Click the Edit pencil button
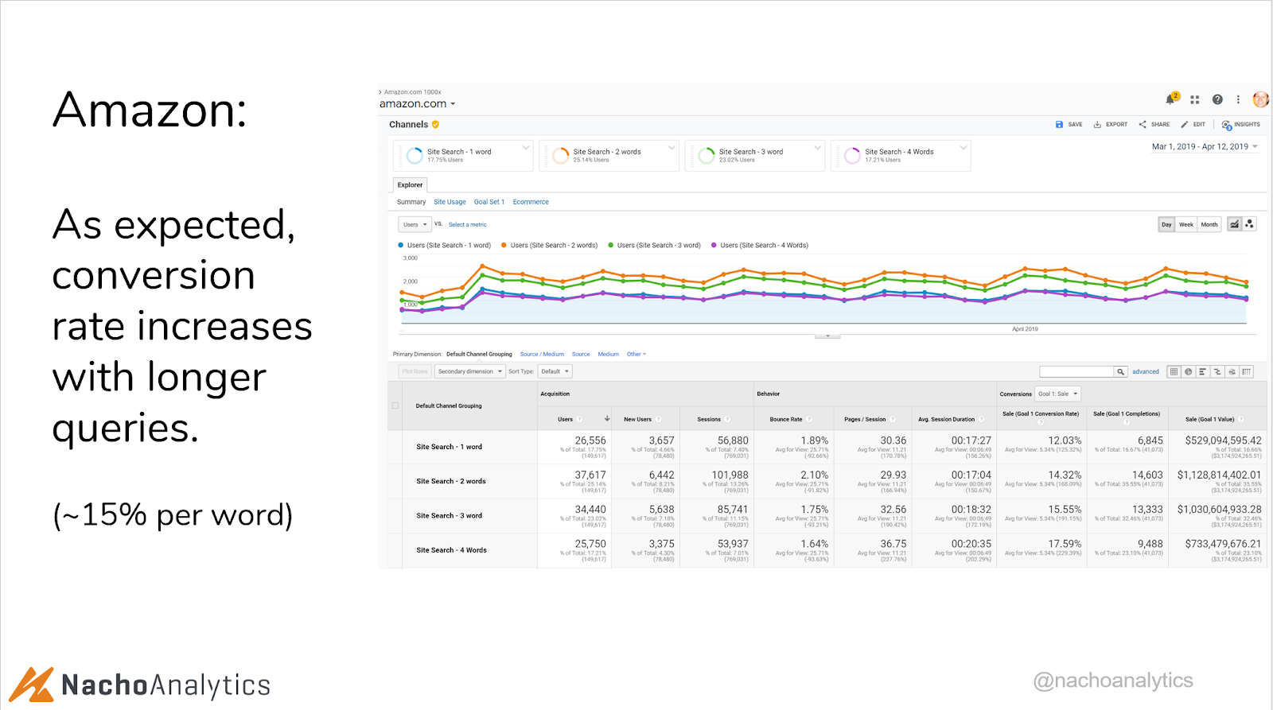Viewport: 1273px width, 710px height. tap(1193, 125)
